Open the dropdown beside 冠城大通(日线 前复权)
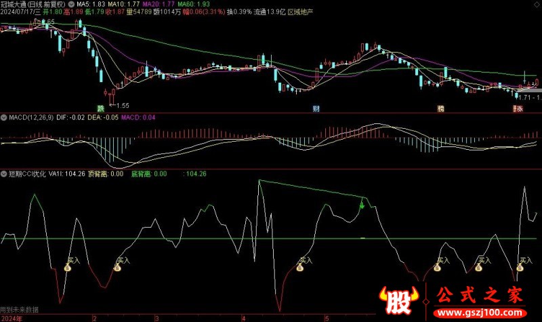The image size is (542, 322). (71, 5)
